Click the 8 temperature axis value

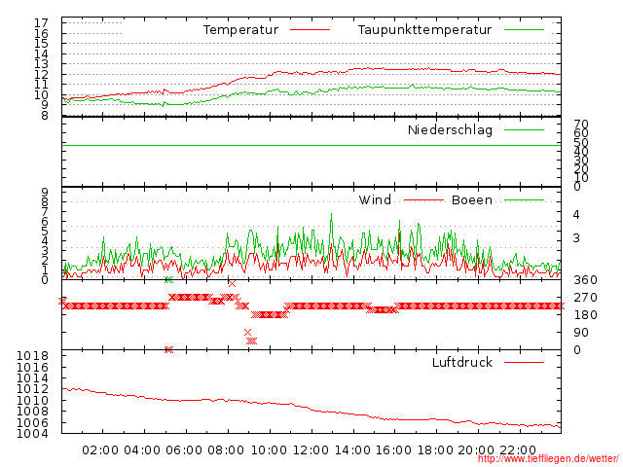tap(45, 115)
